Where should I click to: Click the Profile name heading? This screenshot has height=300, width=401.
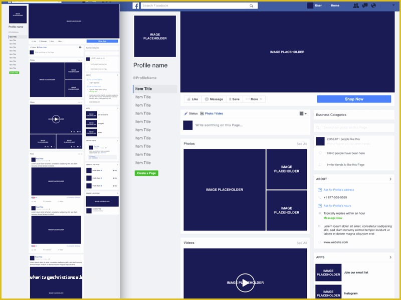click(150, 65)
